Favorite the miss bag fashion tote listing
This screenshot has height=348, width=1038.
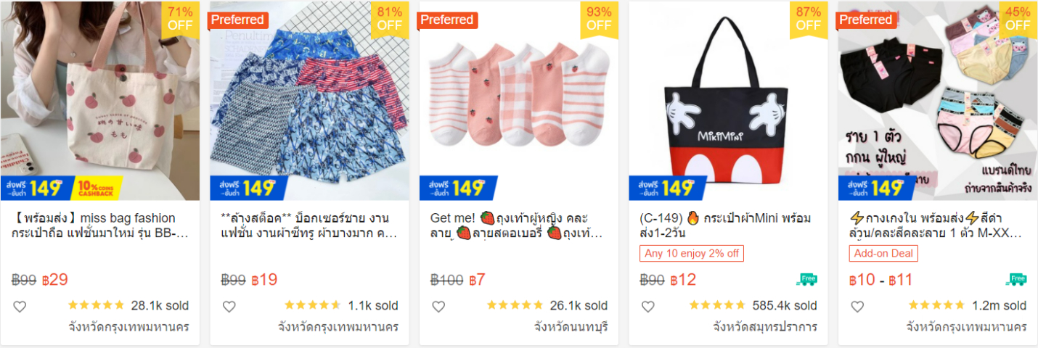click(x=20, y=307)
